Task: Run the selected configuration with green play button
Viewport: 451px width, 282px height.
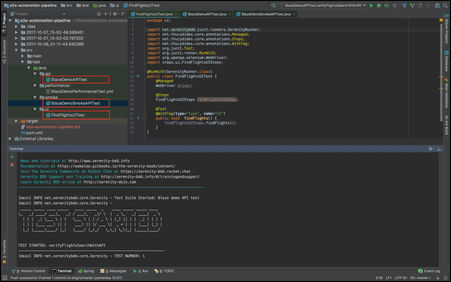Action: (371, 5)
